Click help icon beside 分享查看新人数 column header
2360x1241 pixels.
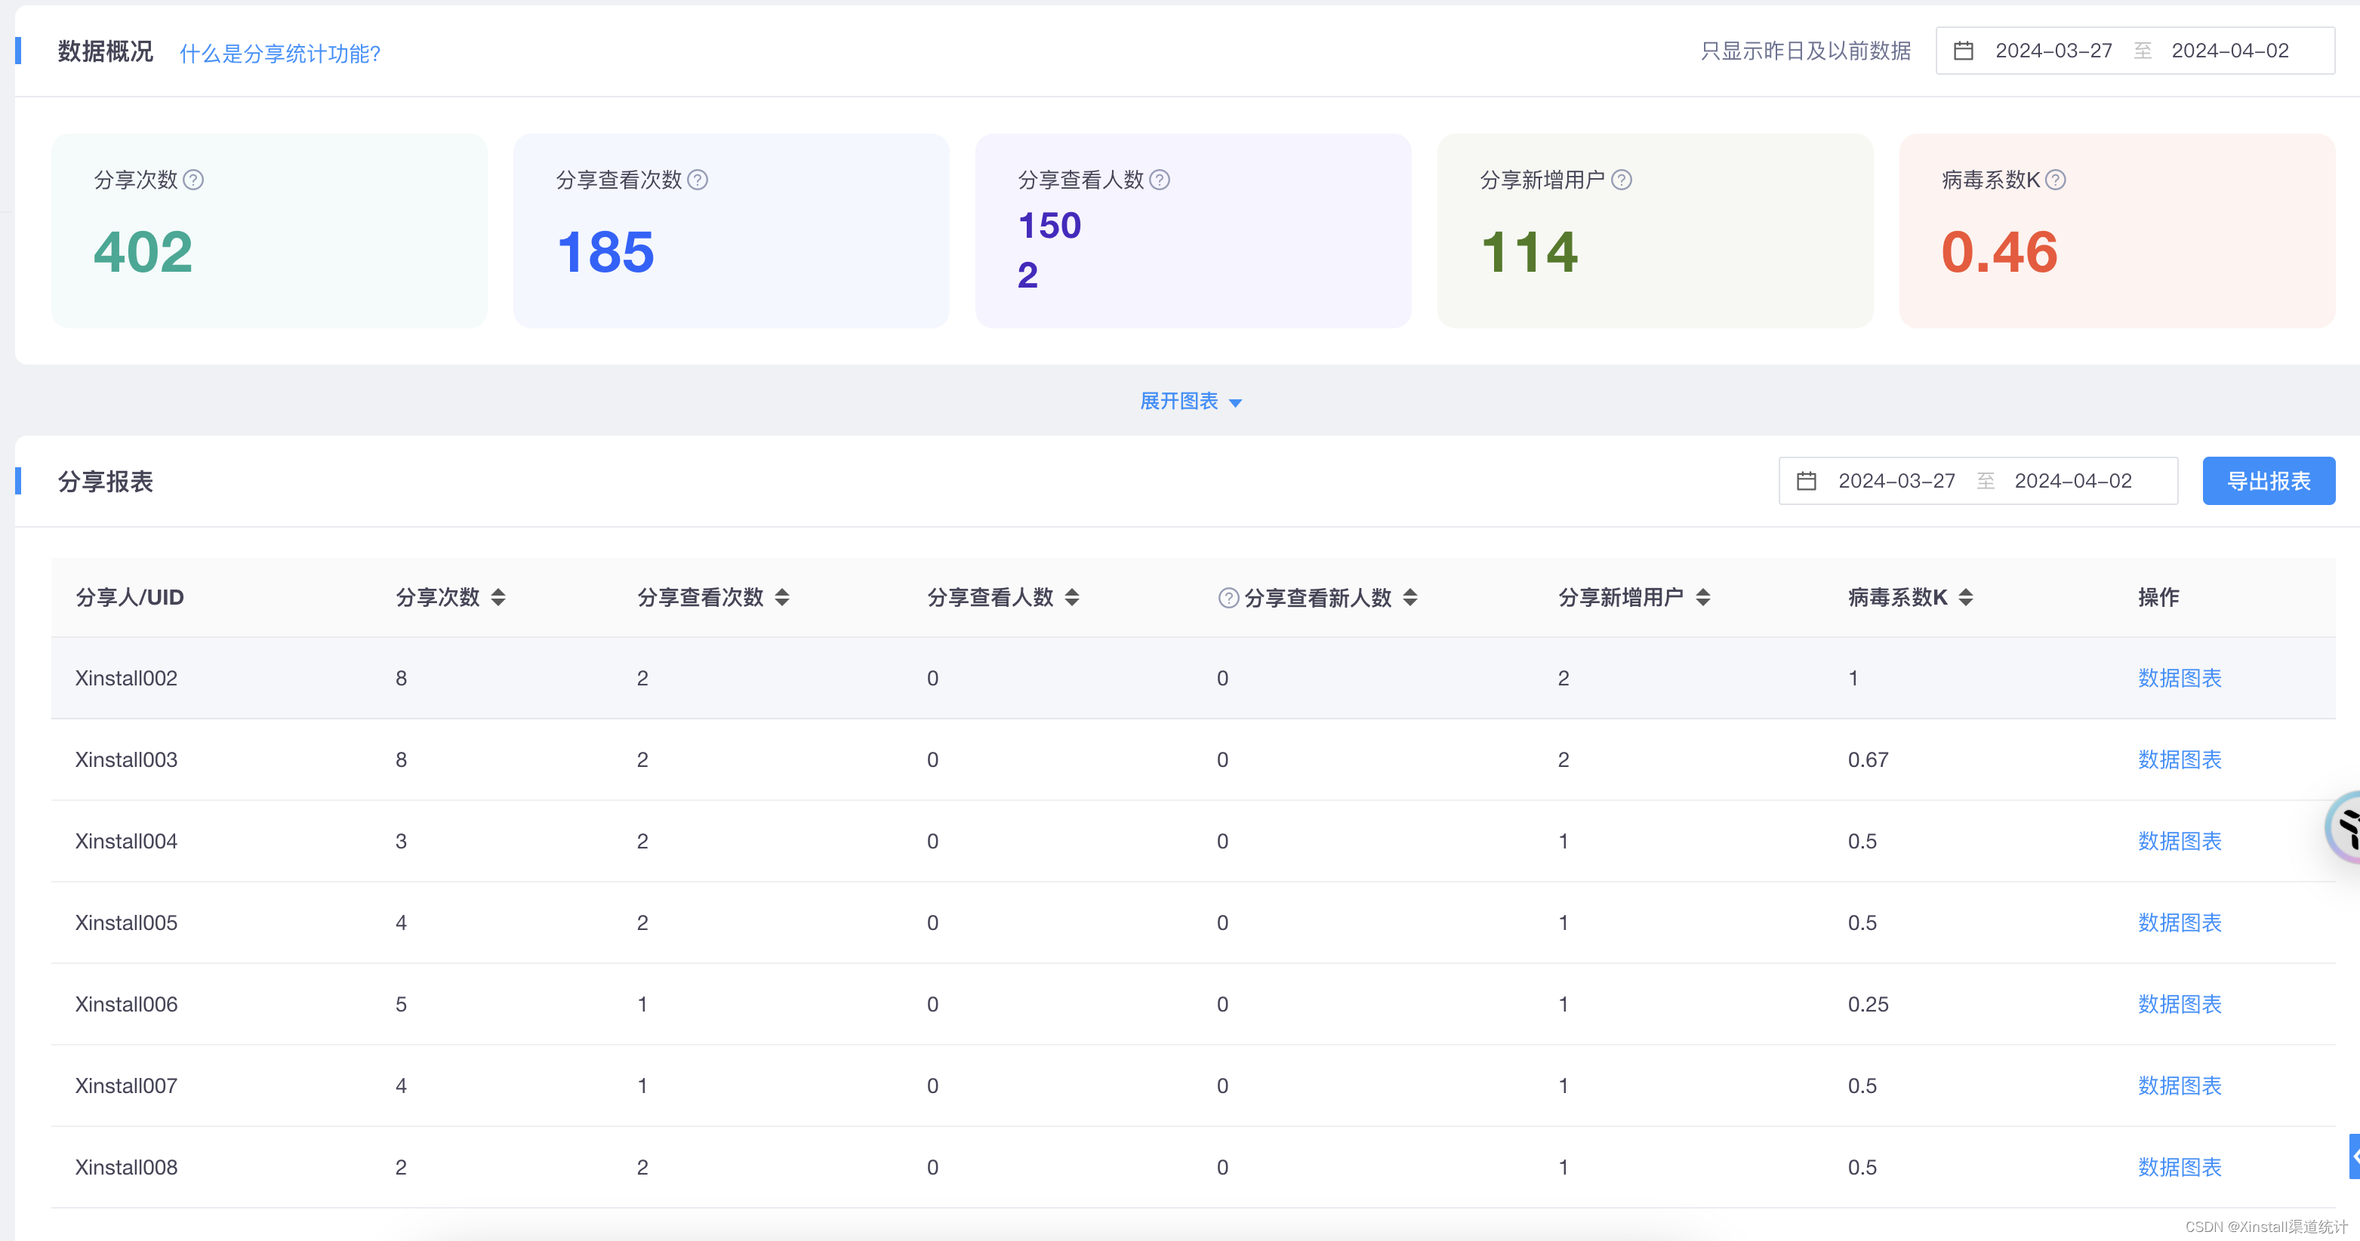pos(1228,598)
